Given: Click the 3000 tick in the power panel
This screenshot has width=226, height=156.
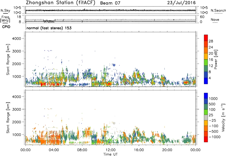Looking at the screenshot, I should [16, 51].
